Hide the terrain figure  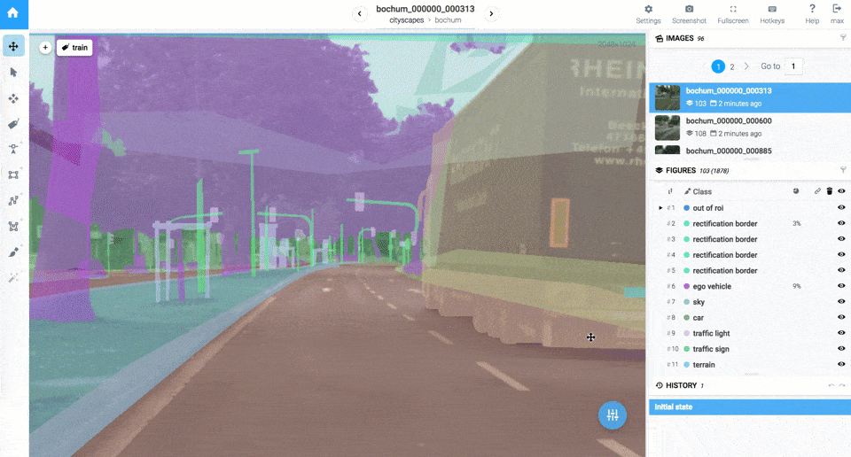pos(841,364)
